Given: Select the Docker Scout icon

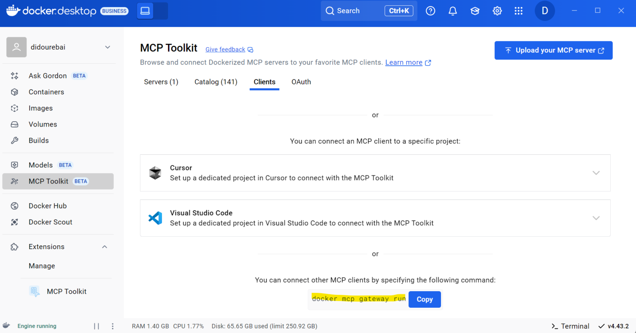Looking at the screenshot, I should click(14, 222).
